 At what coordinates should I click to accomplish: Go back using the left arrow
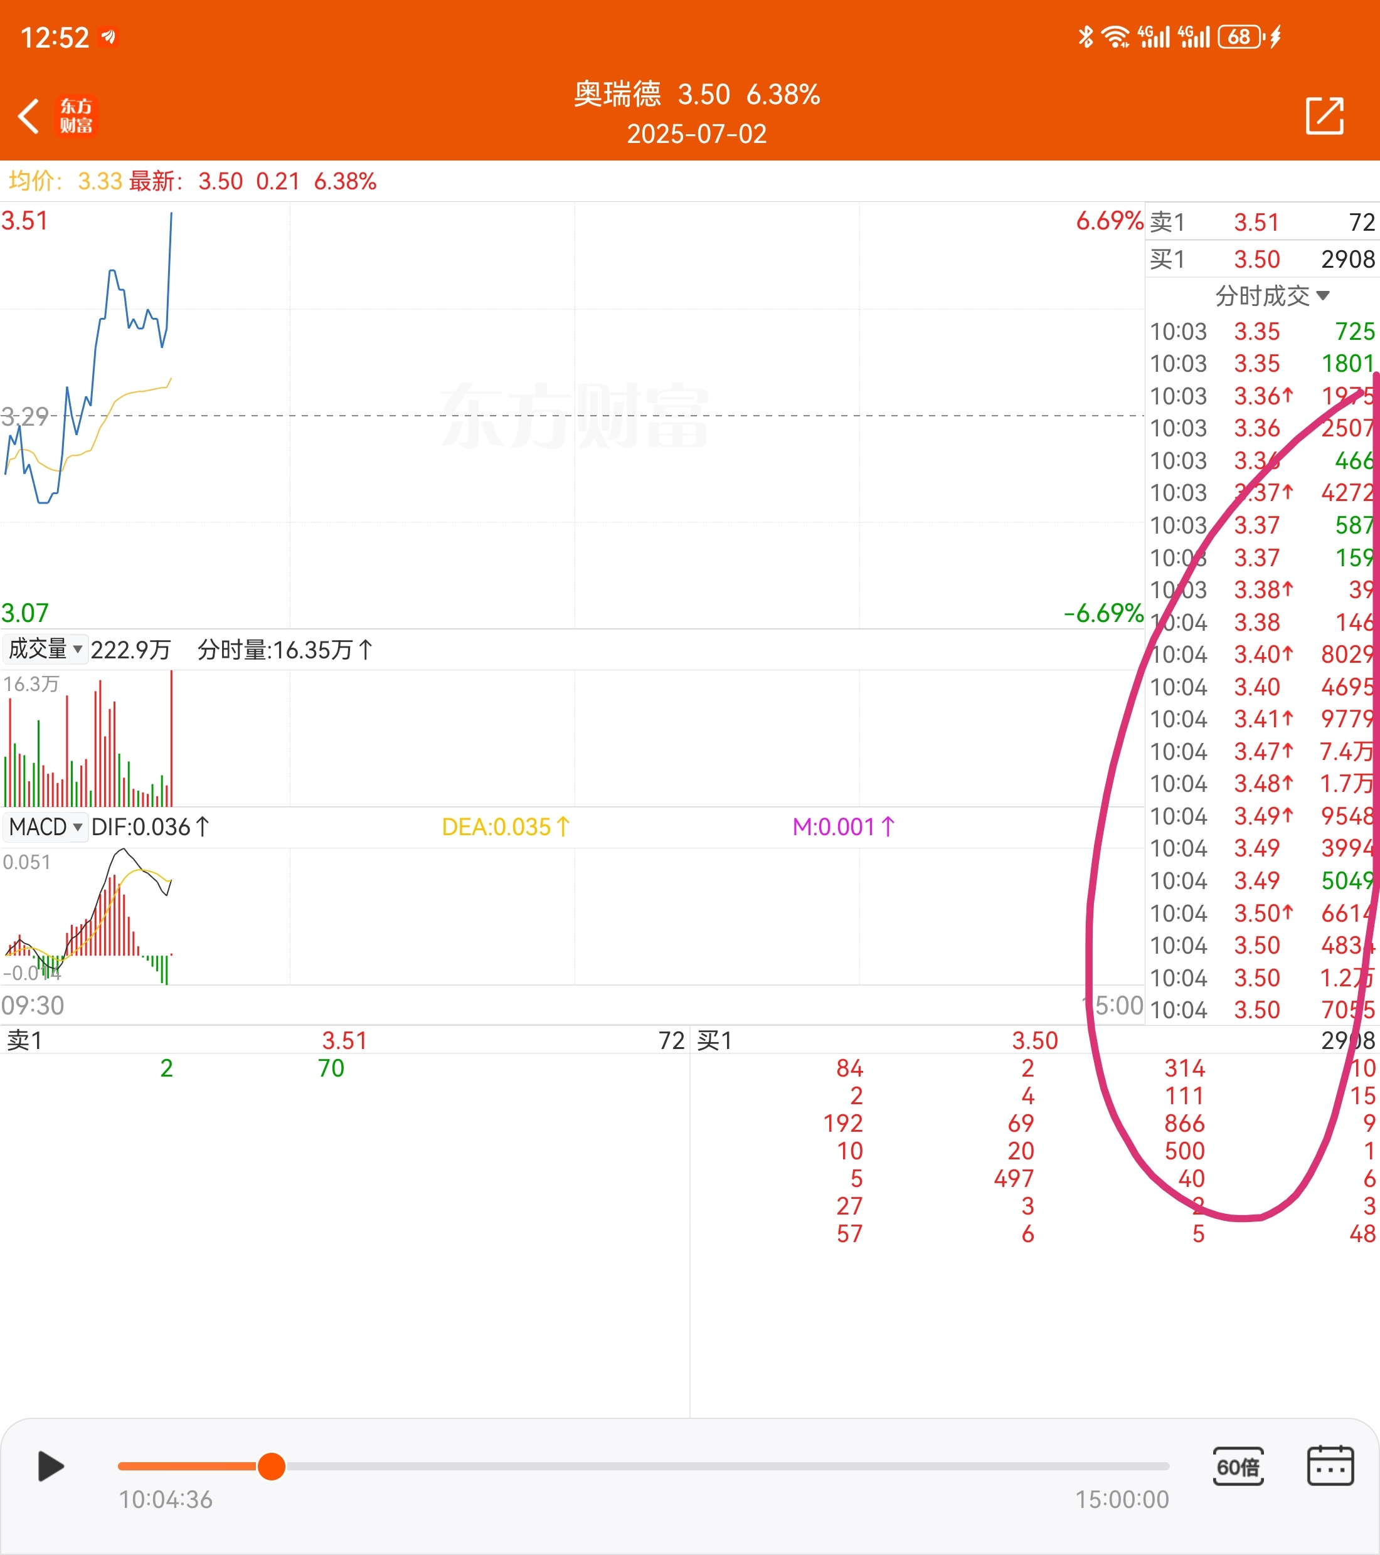click(x=29, y=117)
